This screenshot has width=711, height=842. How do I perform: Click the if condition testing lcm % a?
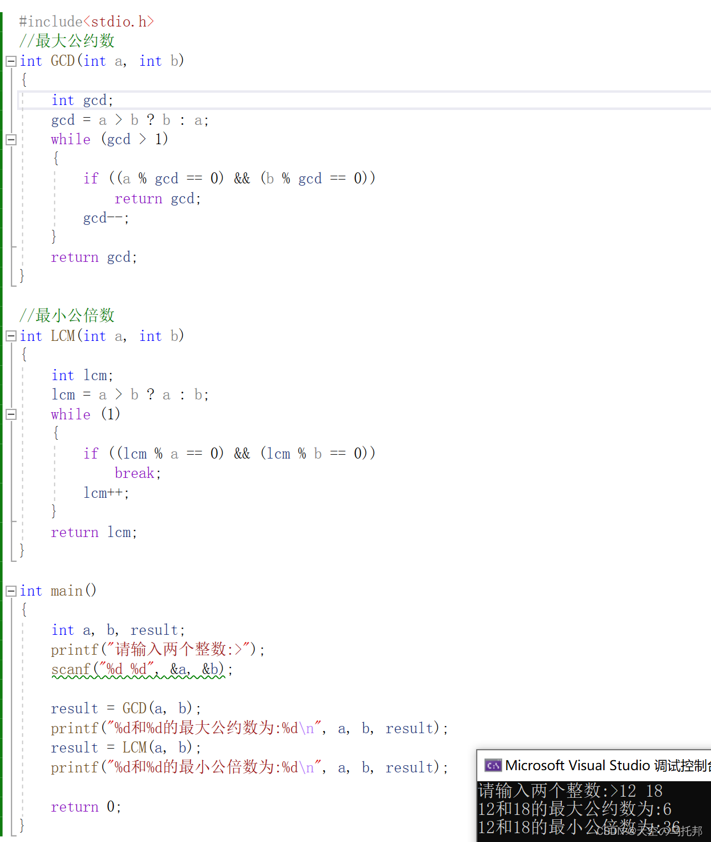pyautogui.click(x=229, y=454)
